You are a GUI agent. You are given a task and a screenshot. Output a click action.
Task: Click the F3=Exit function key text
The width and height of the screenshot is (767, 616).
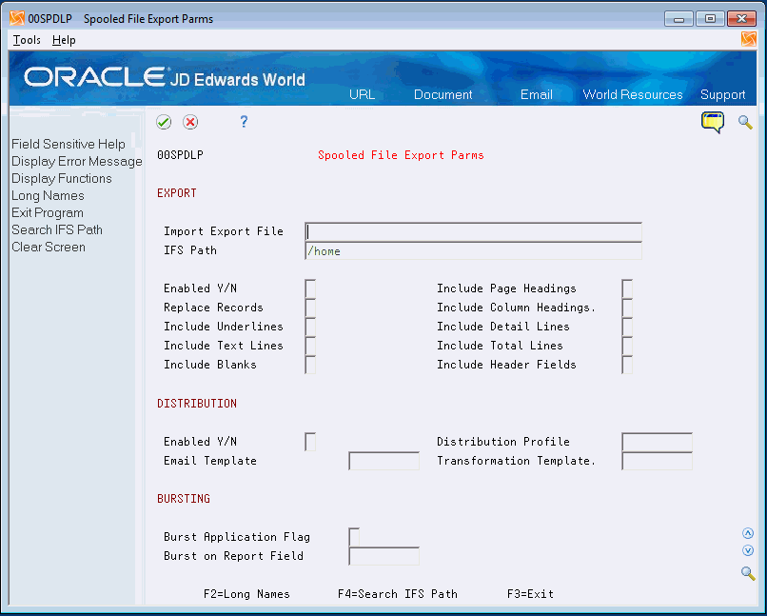[530, 594]
